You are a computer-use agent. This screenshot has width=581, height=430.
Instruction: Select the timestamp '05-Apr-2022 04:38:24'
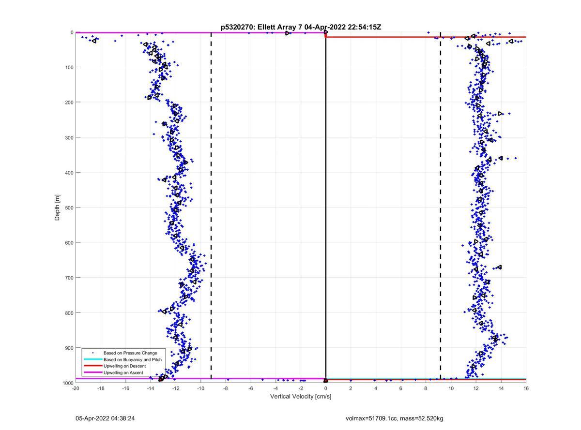click(105, 418)
